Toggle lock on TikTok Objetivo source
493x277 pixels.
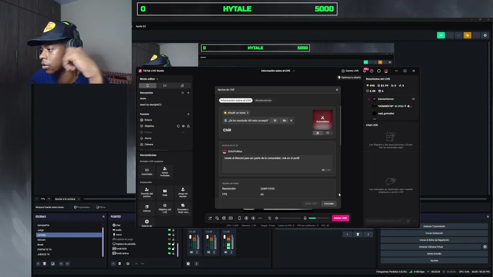click(x=188, y=126)
